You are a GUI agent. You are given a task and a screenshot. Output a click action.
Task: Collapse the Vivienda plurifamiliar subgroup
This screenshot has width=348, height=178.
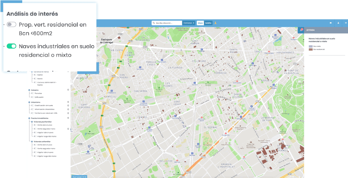(x=32, y=122)
